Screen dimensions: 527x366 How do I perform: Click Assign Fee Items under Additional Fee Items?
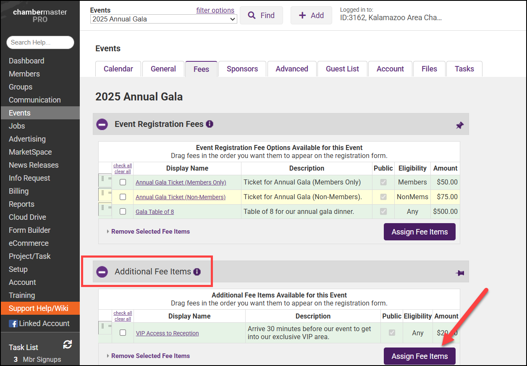(420, 356)
